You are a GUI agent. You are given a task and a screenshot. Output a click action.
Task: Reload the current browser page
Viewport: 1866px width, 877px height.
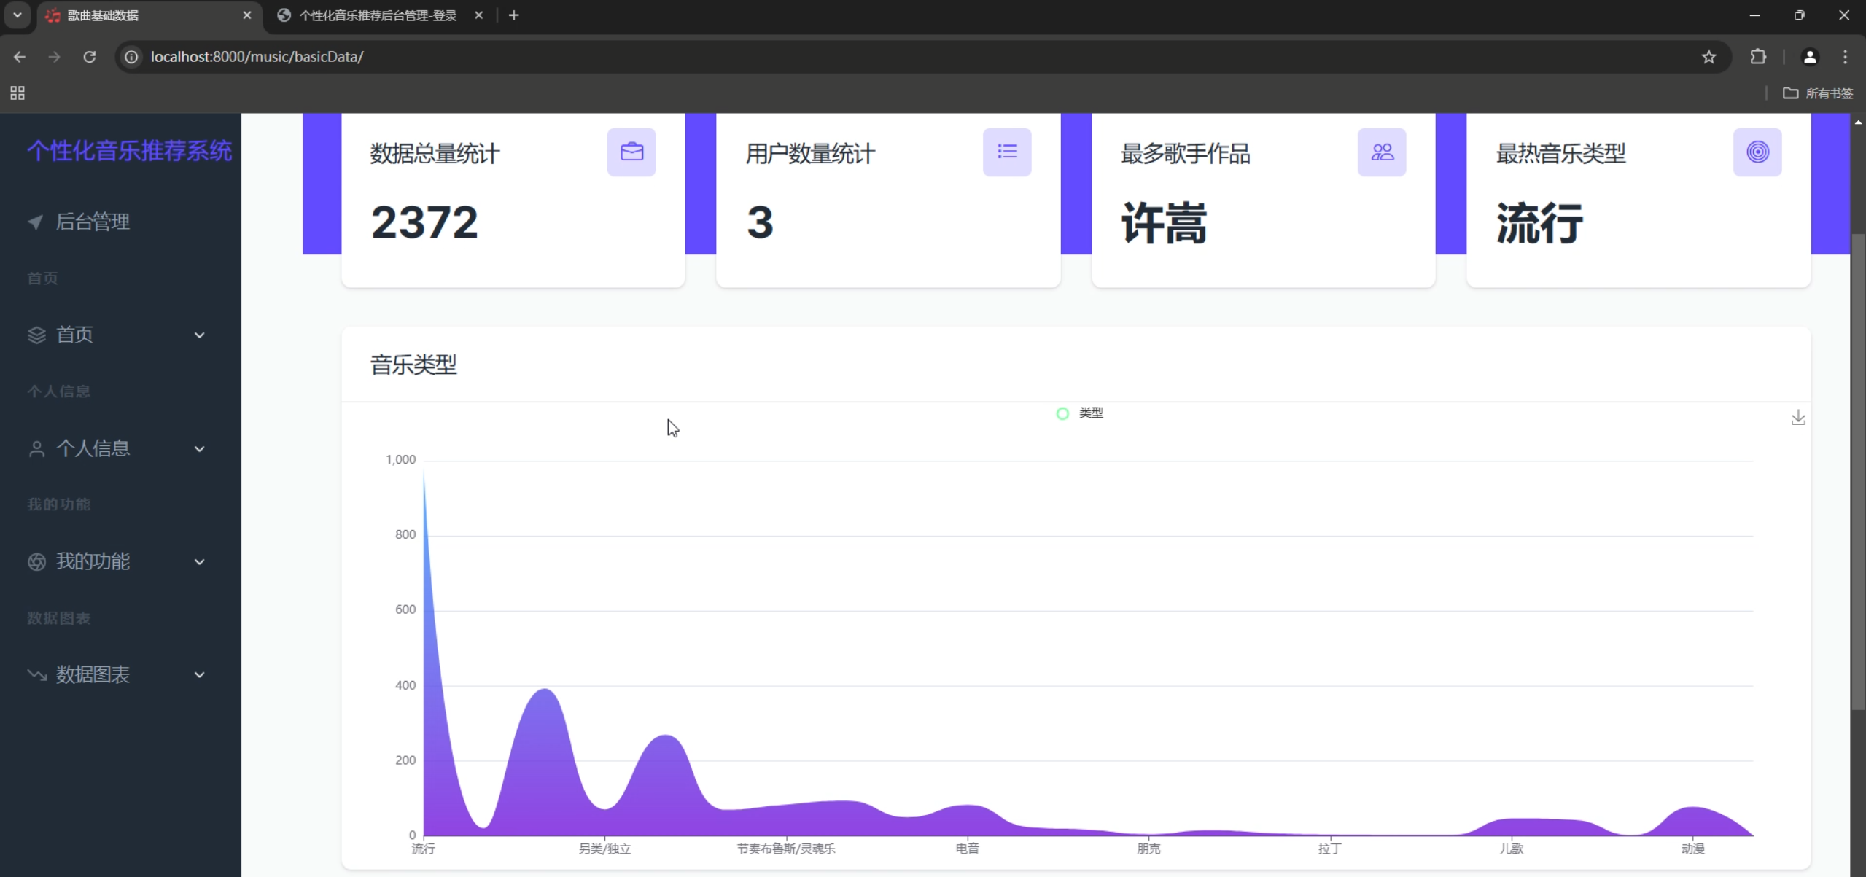pyautogui.click(x=89, y=57)
